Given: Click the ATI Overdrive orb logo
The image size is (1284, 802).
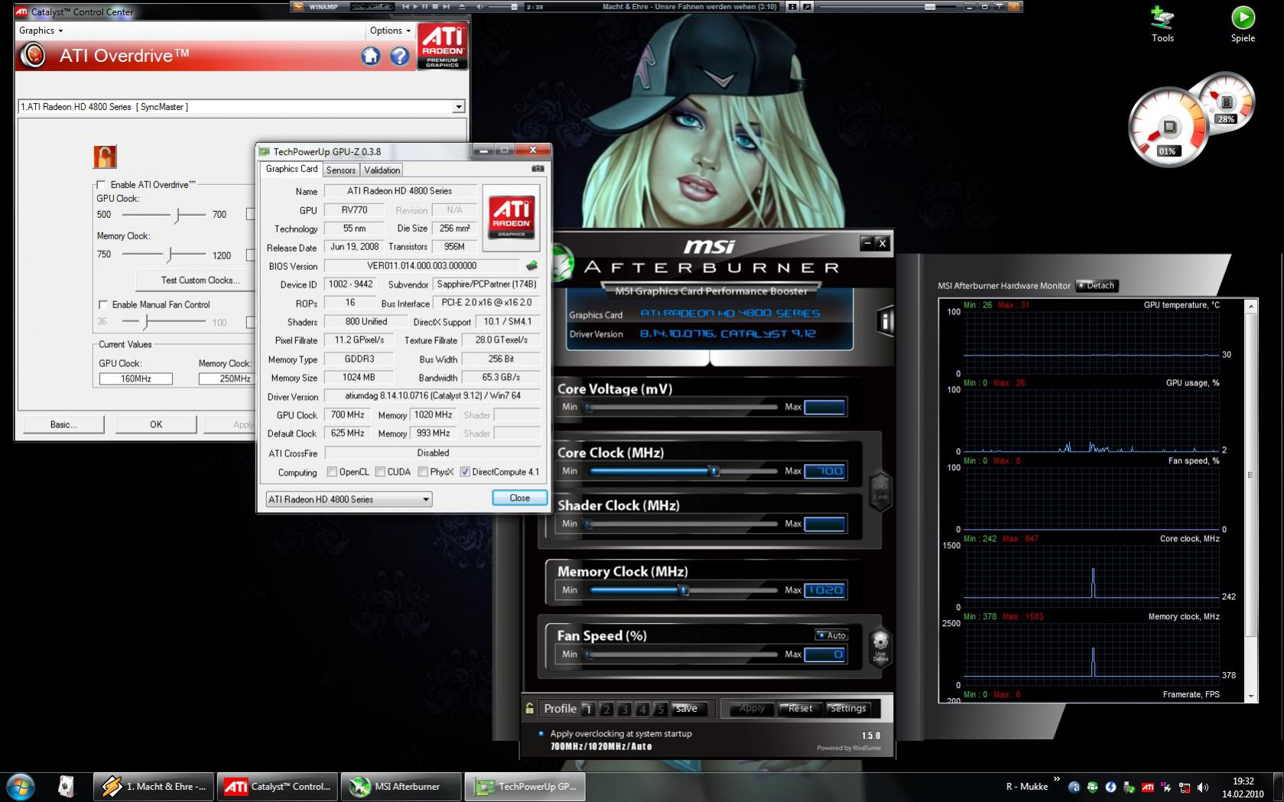Looking at the screenshot, I should 33,56.
